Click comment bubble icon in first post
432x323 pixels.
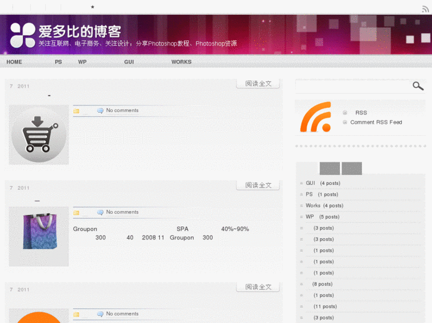coord(100,110)
